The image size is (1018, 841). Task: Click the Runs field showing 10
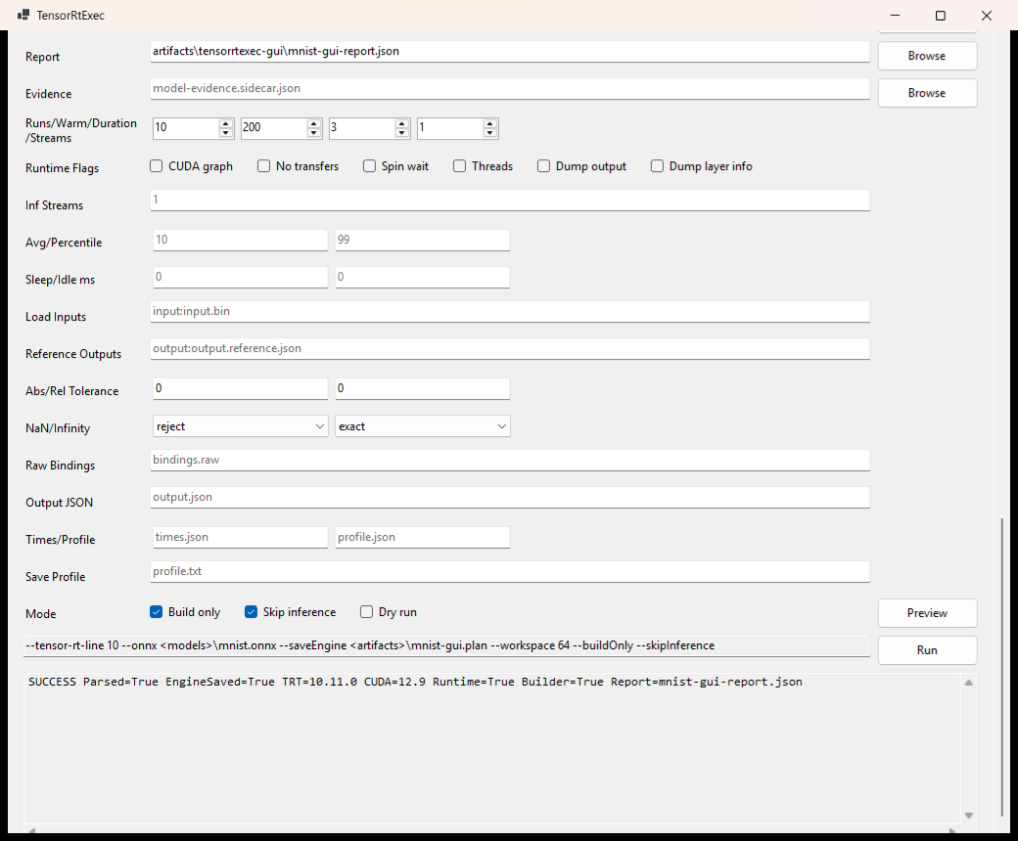tap(186, 128)
